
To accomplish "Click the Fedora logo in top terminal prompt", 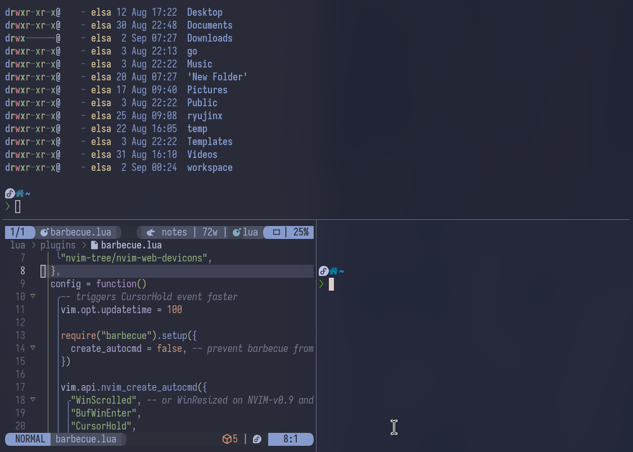I will (10, 194).
